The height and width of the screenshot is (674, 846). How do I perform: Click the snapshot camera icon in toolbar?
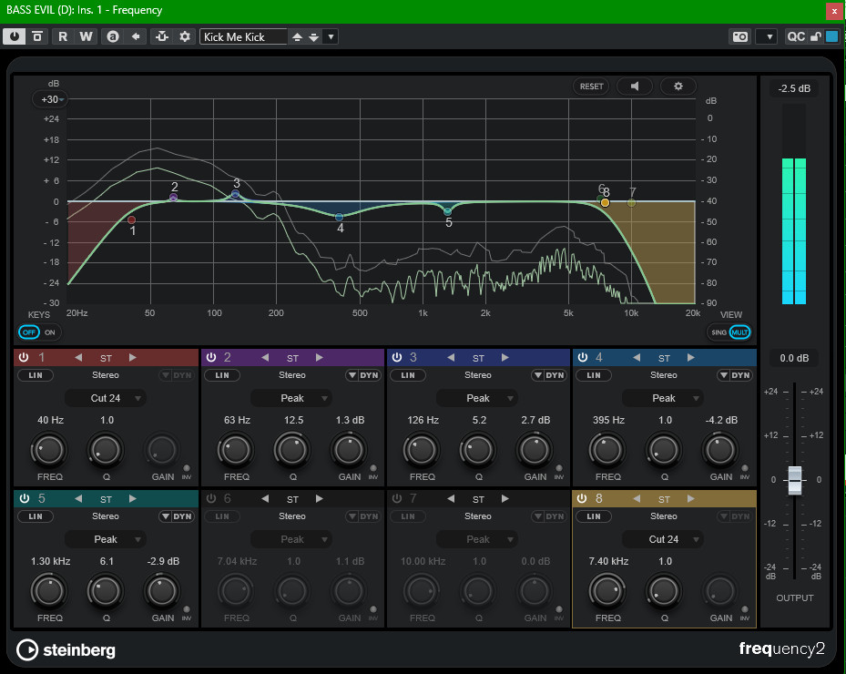pos(739,36)
